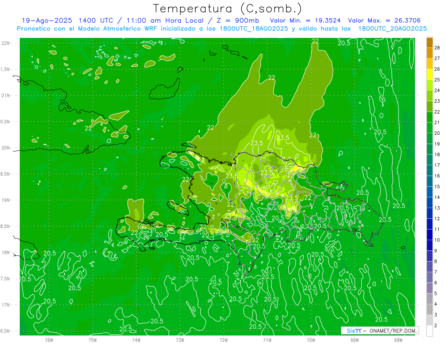The height and width of the screenshot is (345, 447).
Task: Pick the gray legend swatch between 3 and 4
Action: 429,309
